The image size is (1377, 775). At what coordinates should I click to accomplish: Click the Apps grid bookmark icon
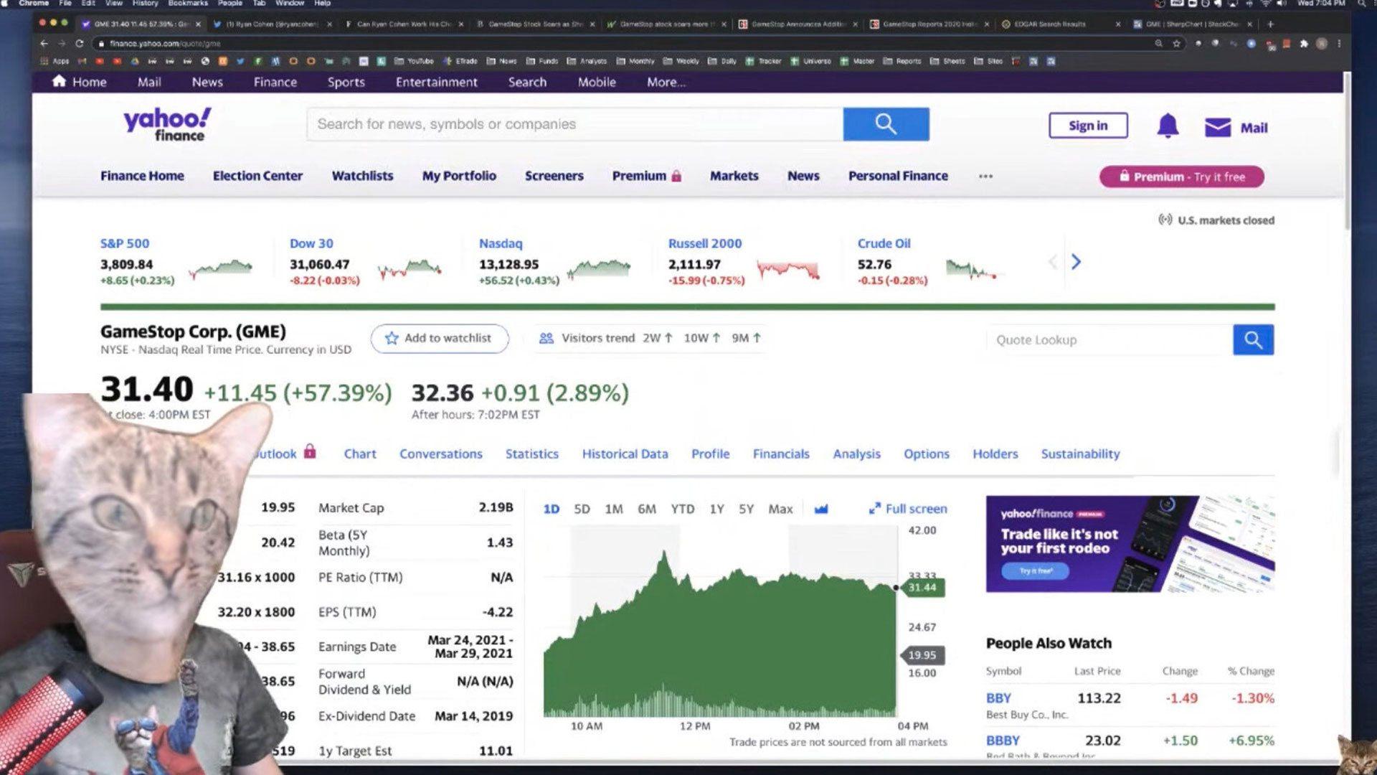(44, 61)
